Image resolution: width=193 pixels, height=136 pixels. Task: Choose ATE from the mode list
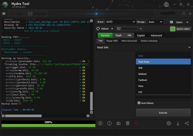coord(163,92)
